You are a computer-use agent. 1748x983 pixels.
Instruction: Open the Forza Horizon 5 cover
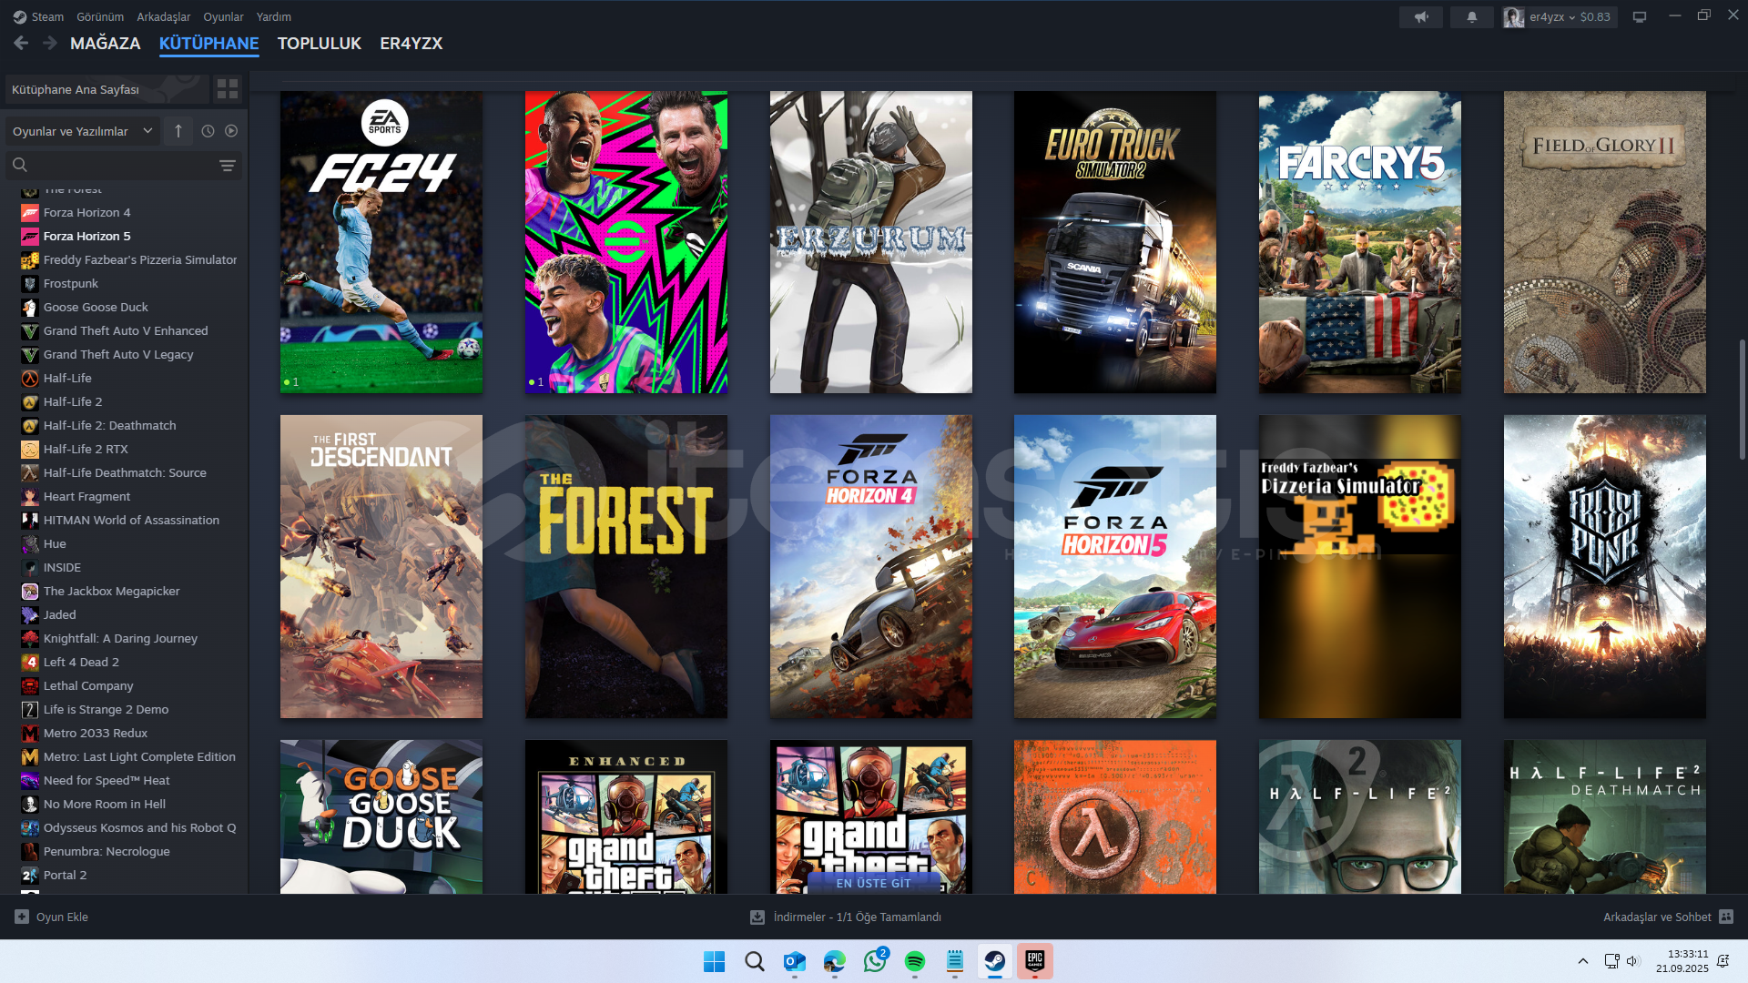click(x=1115, y=566)
